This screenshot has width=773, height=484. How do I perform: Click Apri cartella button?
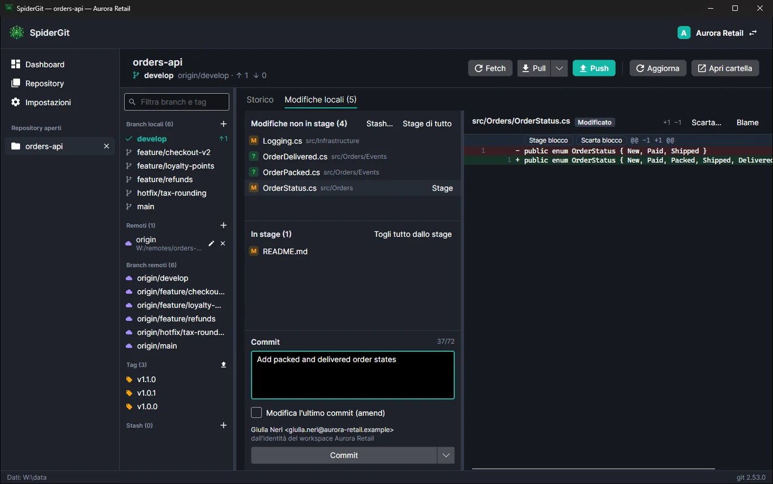pyautogui.click(x=725, y=68)
